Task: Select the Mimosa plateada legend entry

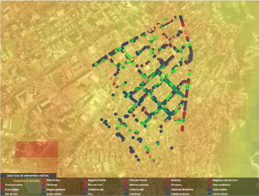Action: 139,185
